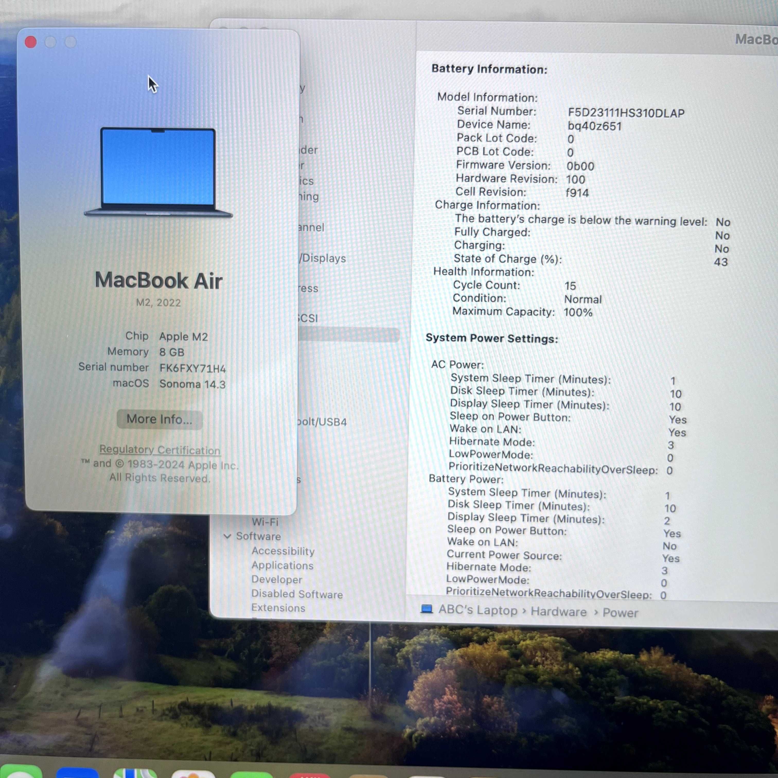Select Hibernate Mode label under AC Power
The width and height of the screenshot is (778, 778).
[x=492, y=442]
